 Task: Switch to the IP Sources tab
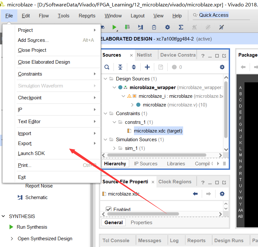(146, 164)
